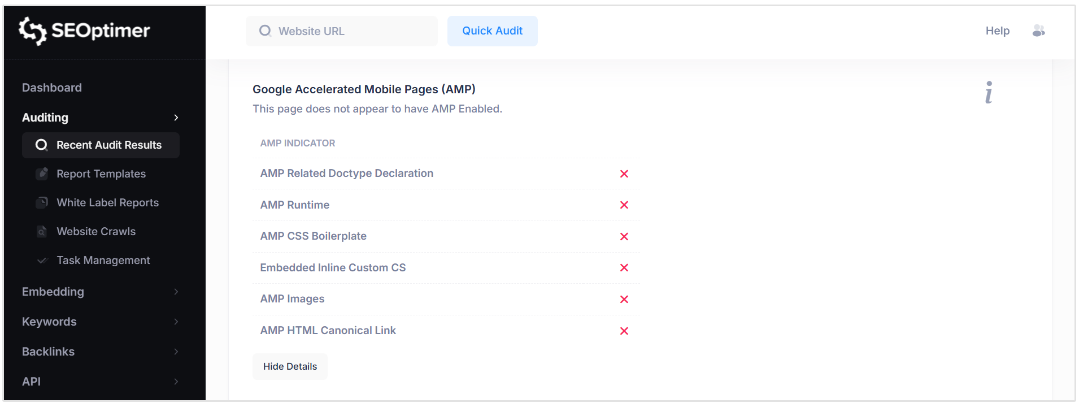Open the Help link
Viewport: 1079px width, 407px height.
[998, 31]
